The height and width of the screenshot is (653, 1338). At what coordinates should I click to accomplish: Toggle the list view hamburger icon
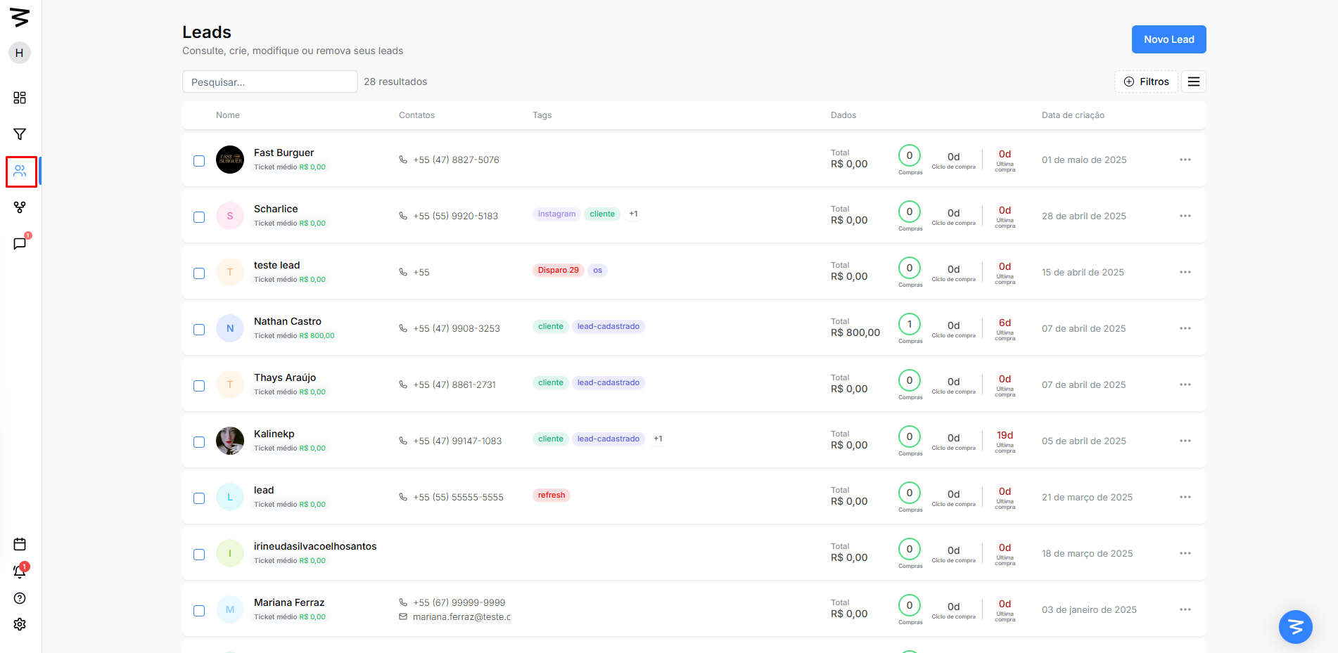(x=1194, y=82)
